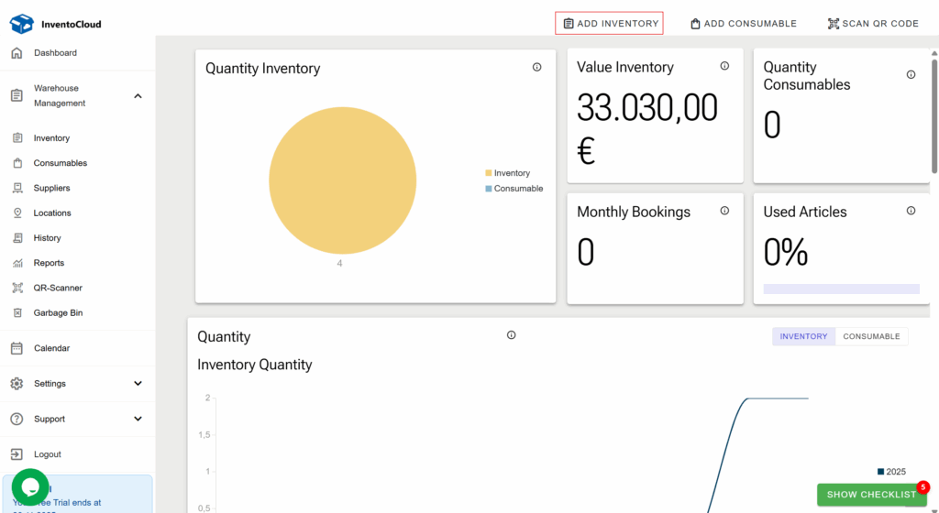Click the Used Articles 0% value
The height and width of the screenshot is (513, 939).
[786, 252]
